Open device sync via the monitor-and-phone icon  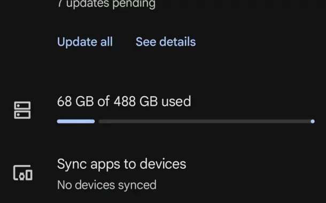coord(22,173)
